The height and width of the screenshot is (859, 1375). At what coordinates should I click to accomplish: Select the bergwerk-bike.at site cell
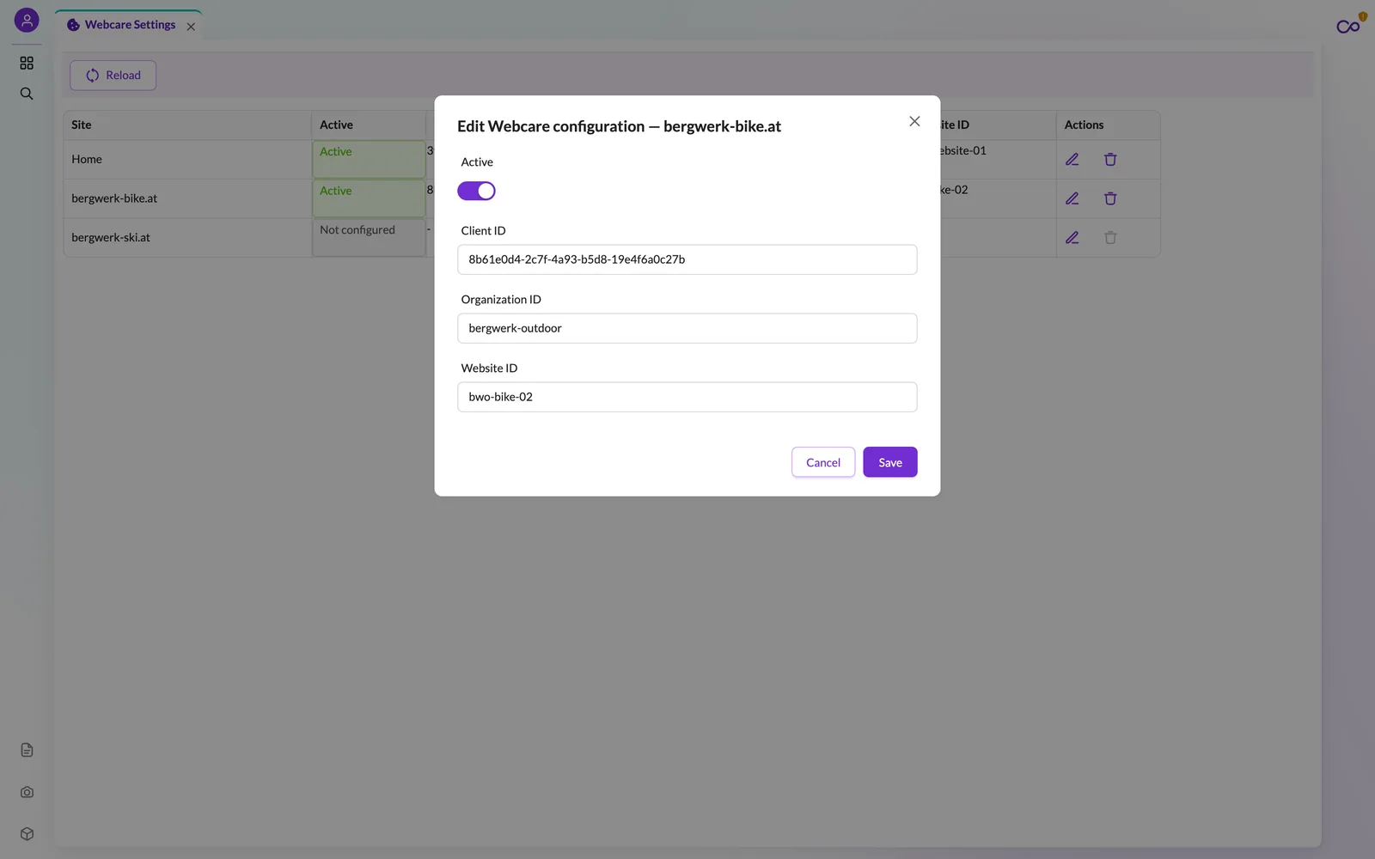coord(187,198)
